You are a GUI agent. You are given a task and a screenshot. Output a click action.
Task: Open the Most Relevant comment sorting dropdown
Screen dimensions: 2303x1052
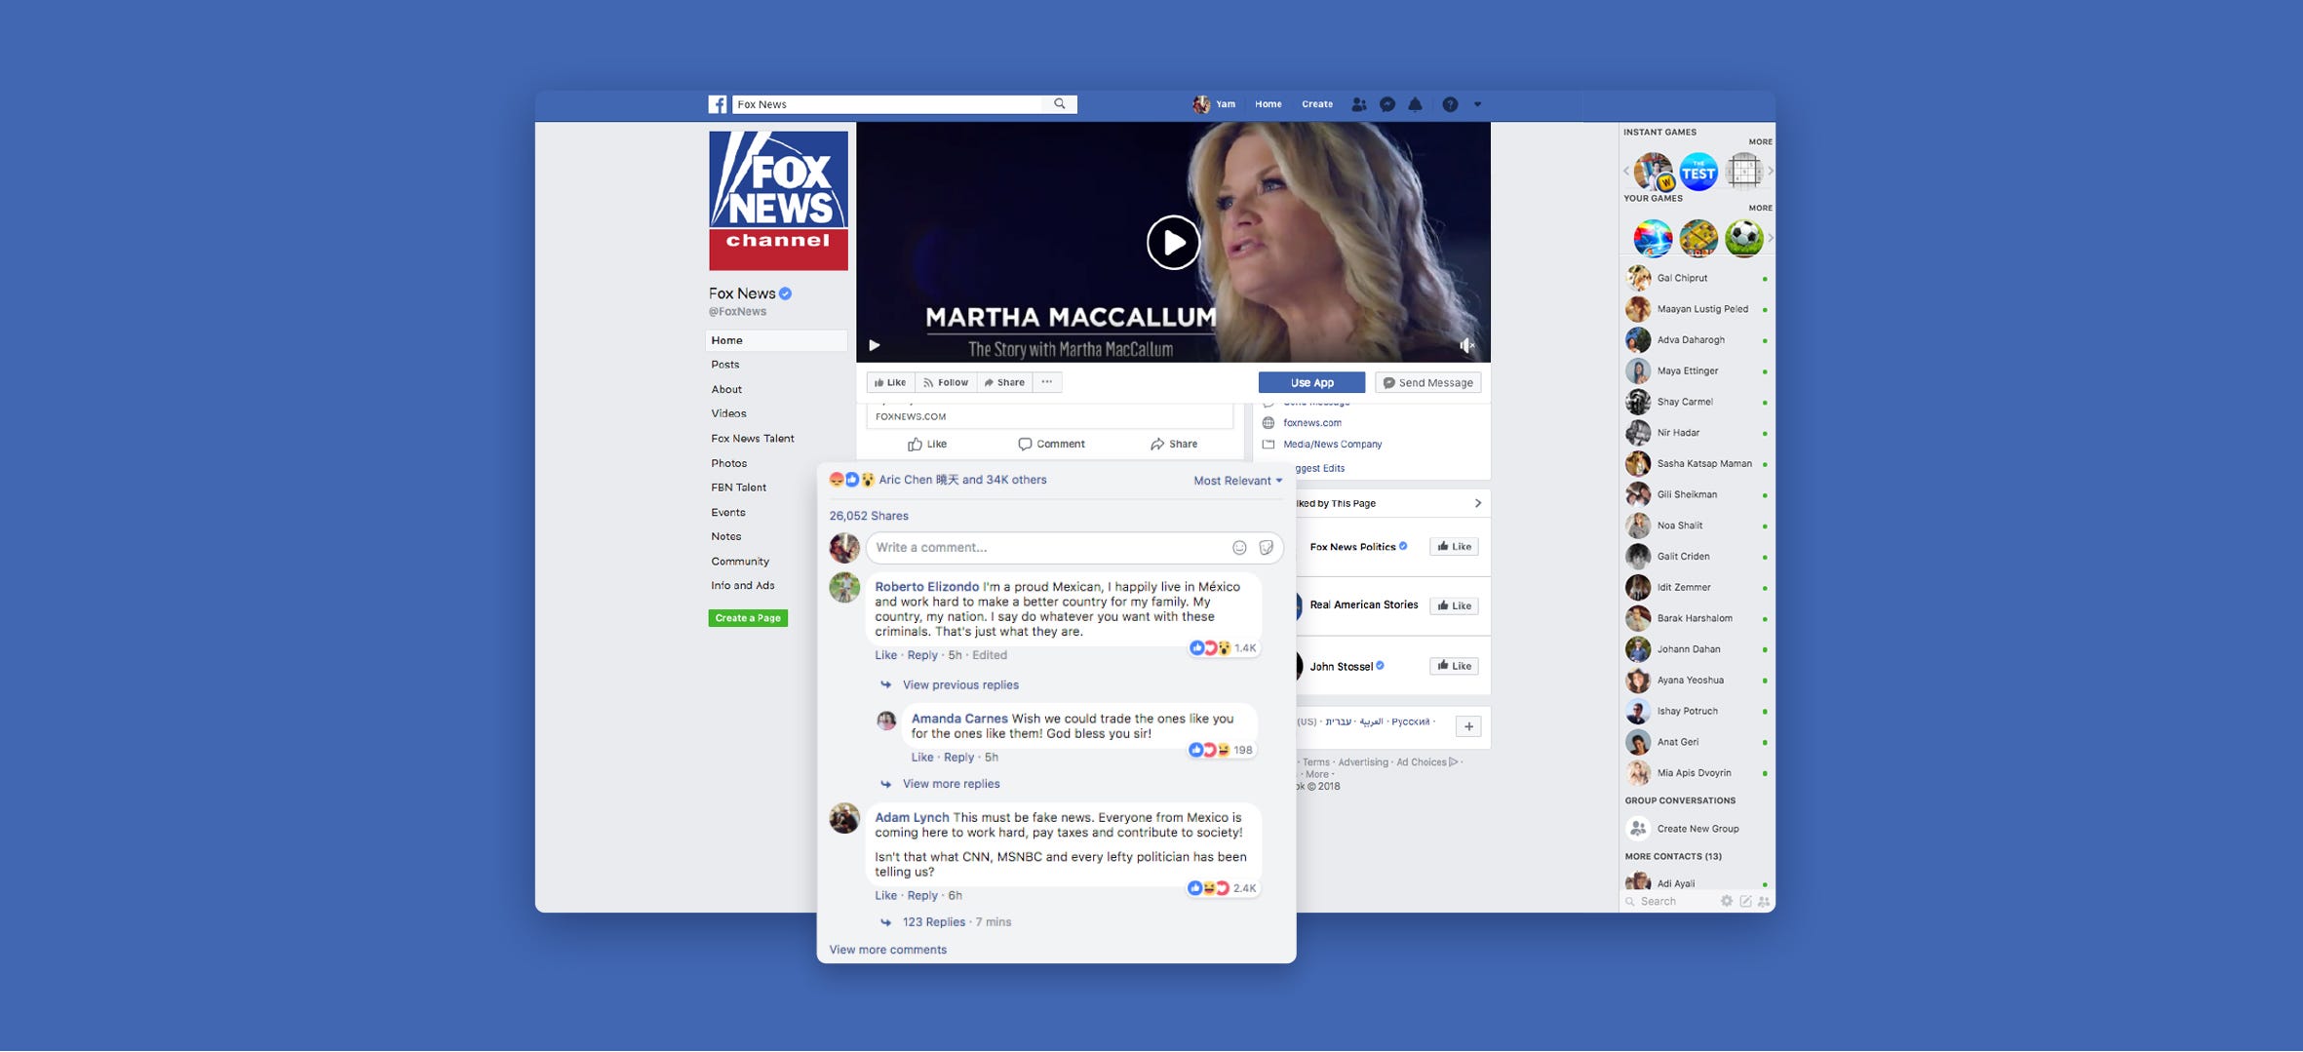click(x=1238, y=481)
